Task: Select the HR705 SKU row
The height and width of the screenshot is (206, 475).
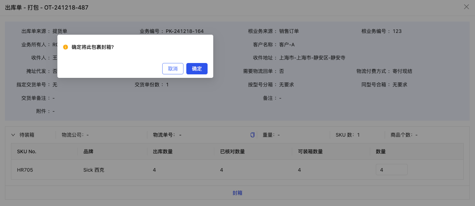Action: [x=24, y=170]
